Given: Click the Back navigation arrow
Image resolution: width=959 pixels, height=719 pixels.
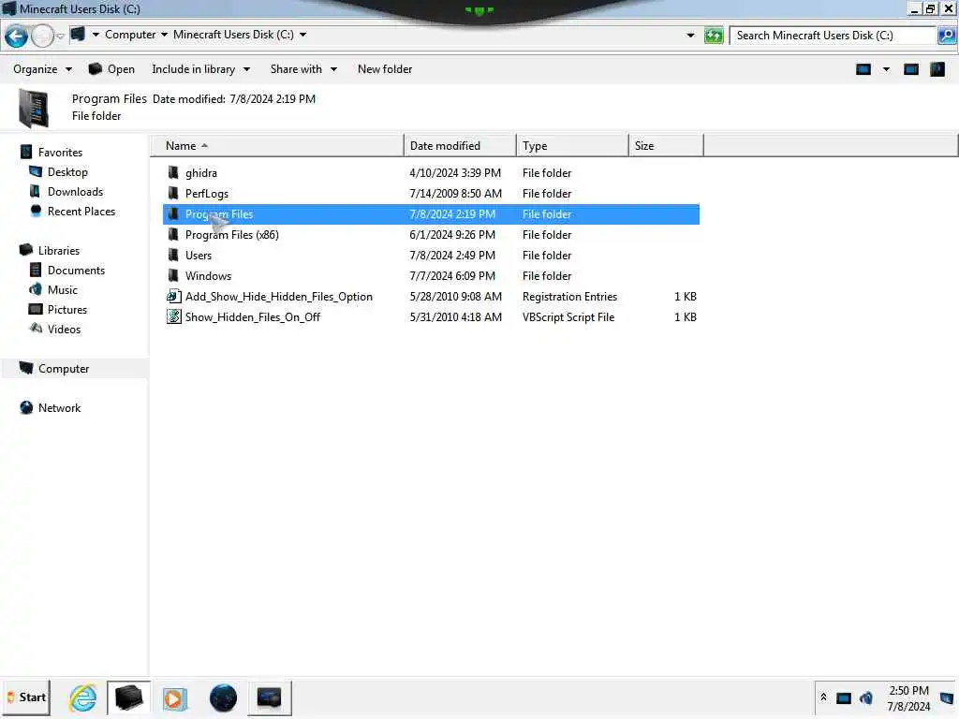Looking at the screenshot, I should 17,37.
